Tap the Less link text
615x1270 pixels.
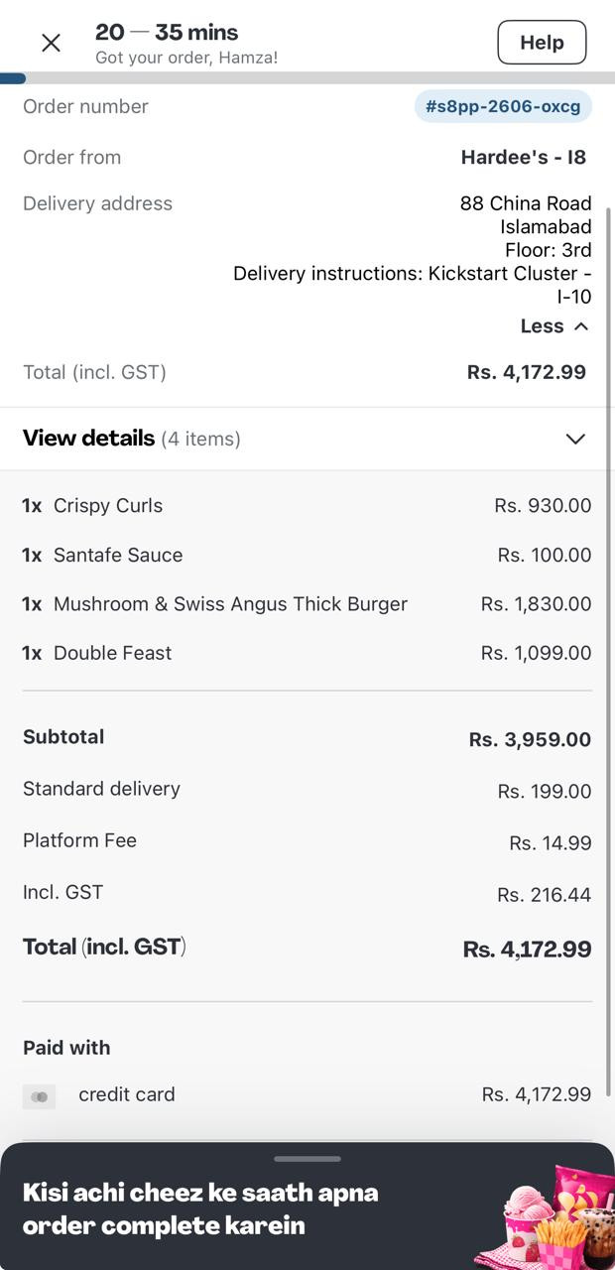click(542, 326)
